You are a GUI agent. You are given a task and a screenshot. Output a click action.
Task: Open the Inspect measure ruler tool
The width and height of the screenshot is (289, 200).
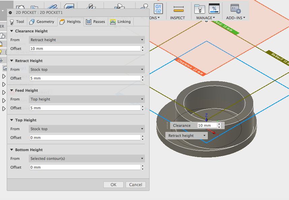[x=178, y=9]
